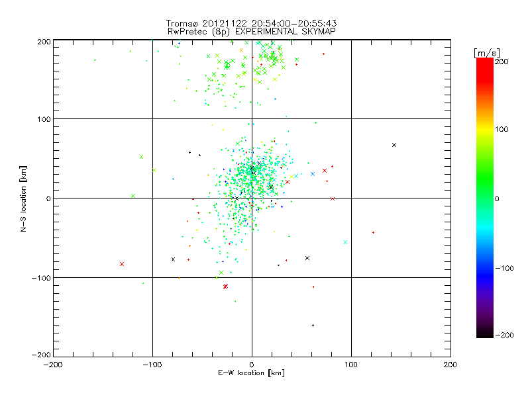The width and height of the screenshot is (530, 397).
Task: Click the N-S axis tick label "0"
Action: coord(48,198)
